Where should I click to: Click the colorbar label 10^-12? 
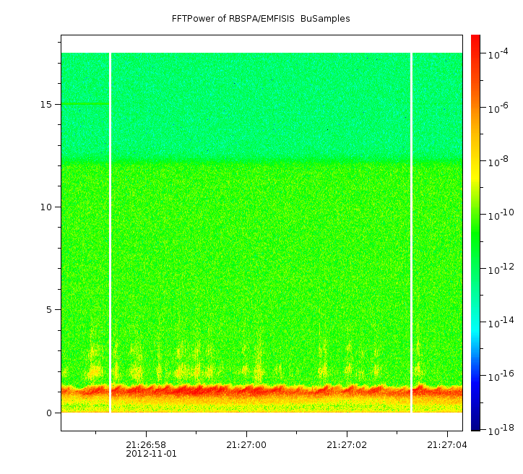[x=501, y=270]
